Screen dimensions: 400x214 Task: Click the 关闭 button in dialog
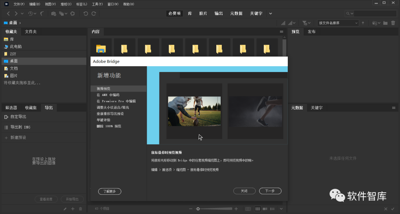244,191
